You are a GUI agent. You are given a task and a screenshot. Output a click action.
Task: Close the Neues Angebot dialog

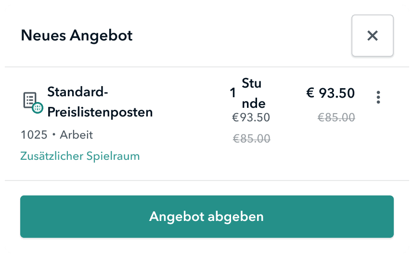click(x=373, y=36)
